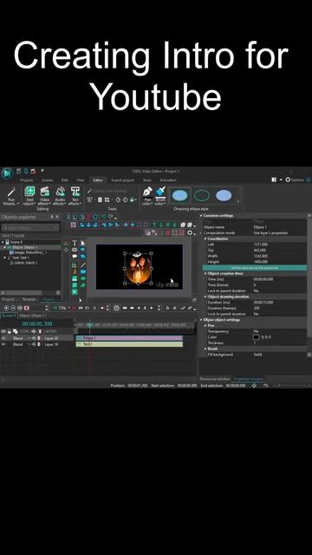Open the Video effects menu

44,196
